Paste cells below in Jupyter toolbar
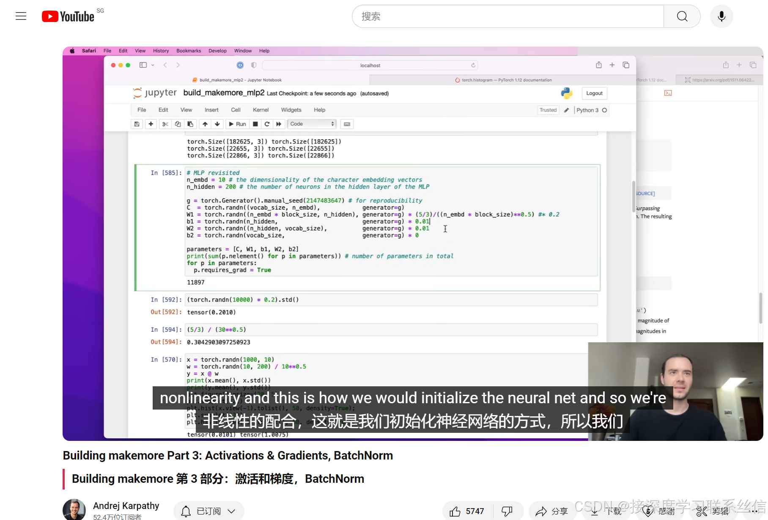 click(x=190, y=124)
